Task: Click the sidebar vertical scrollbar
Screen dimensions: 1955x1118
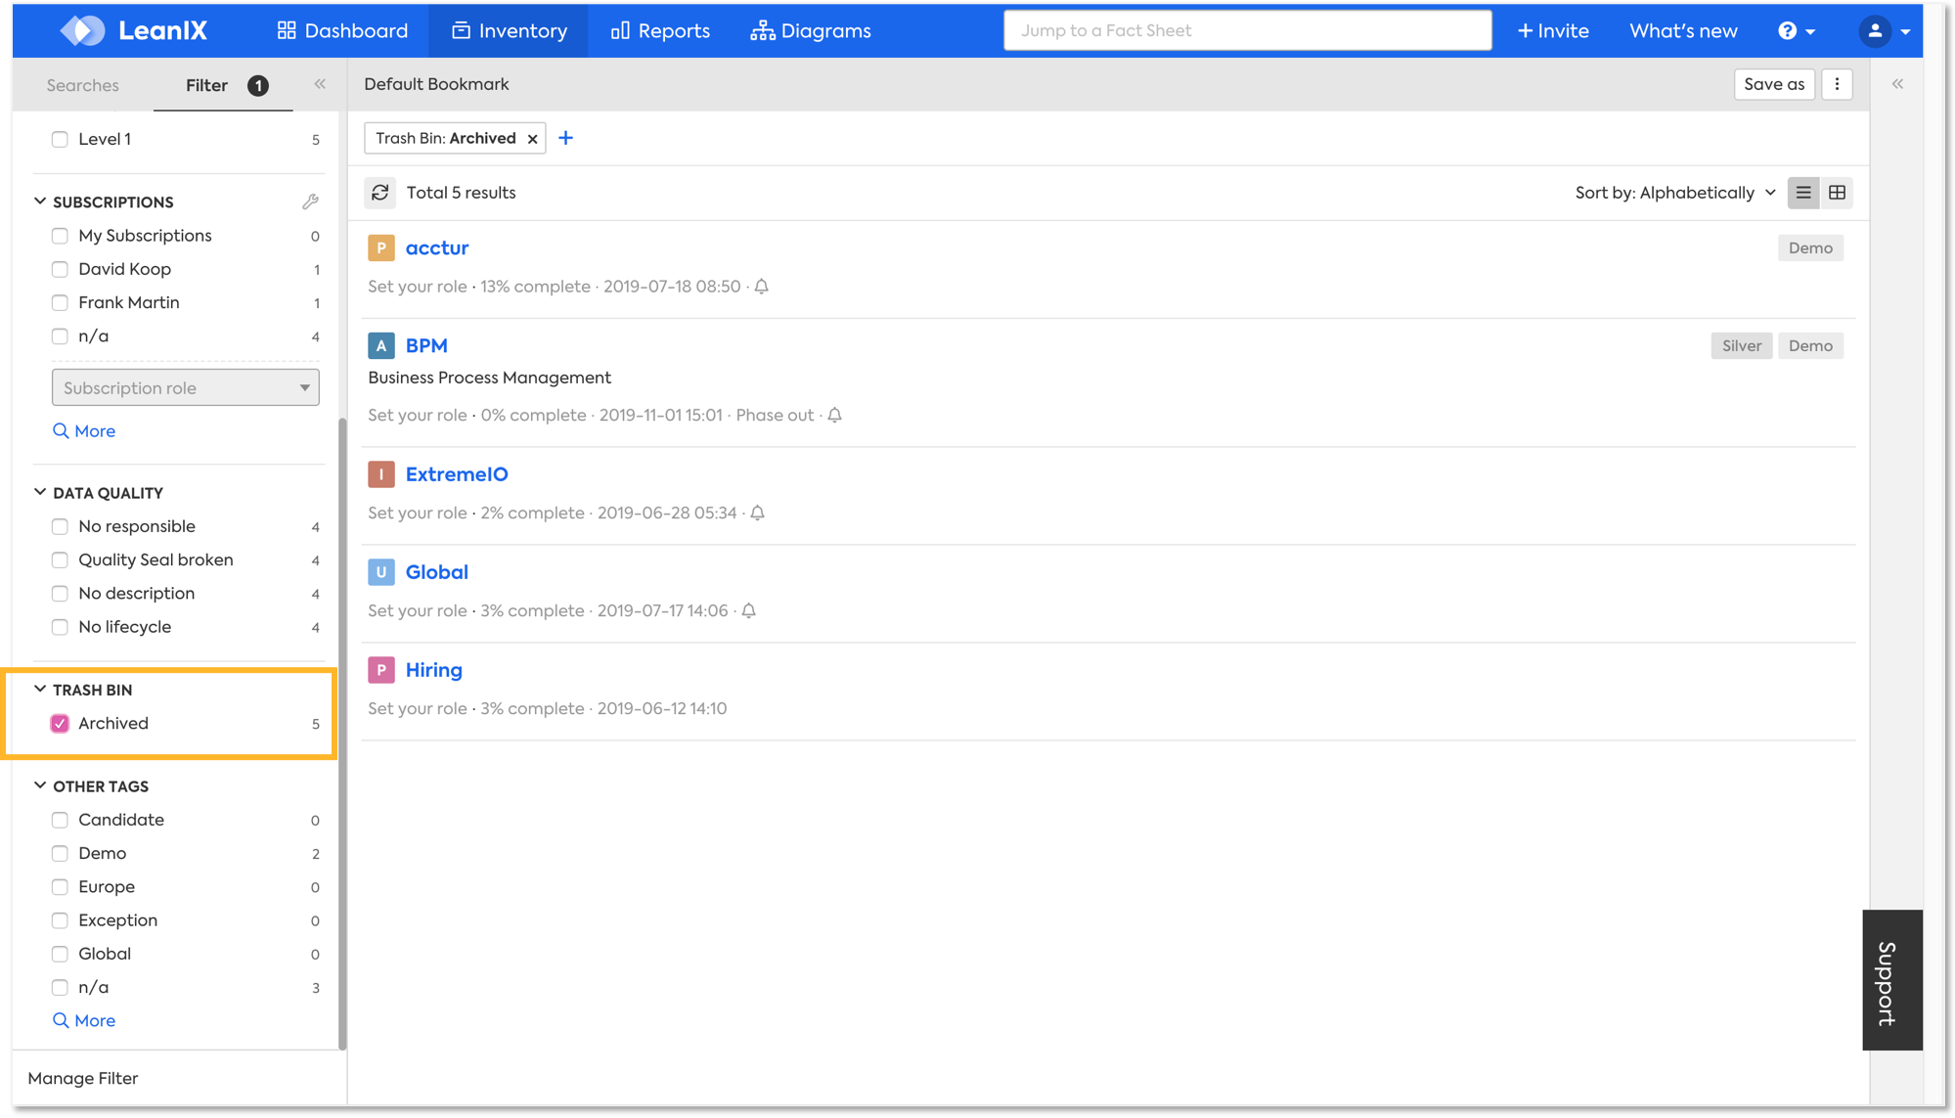Action: (x=342, y=734)
